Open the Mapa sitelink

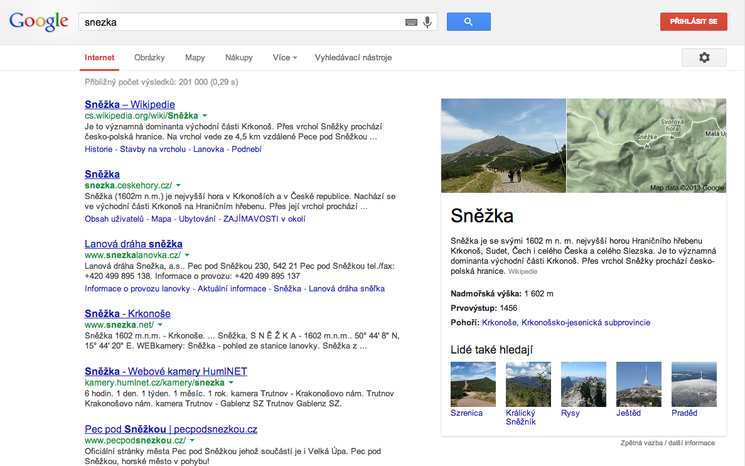tap(161, 219)
